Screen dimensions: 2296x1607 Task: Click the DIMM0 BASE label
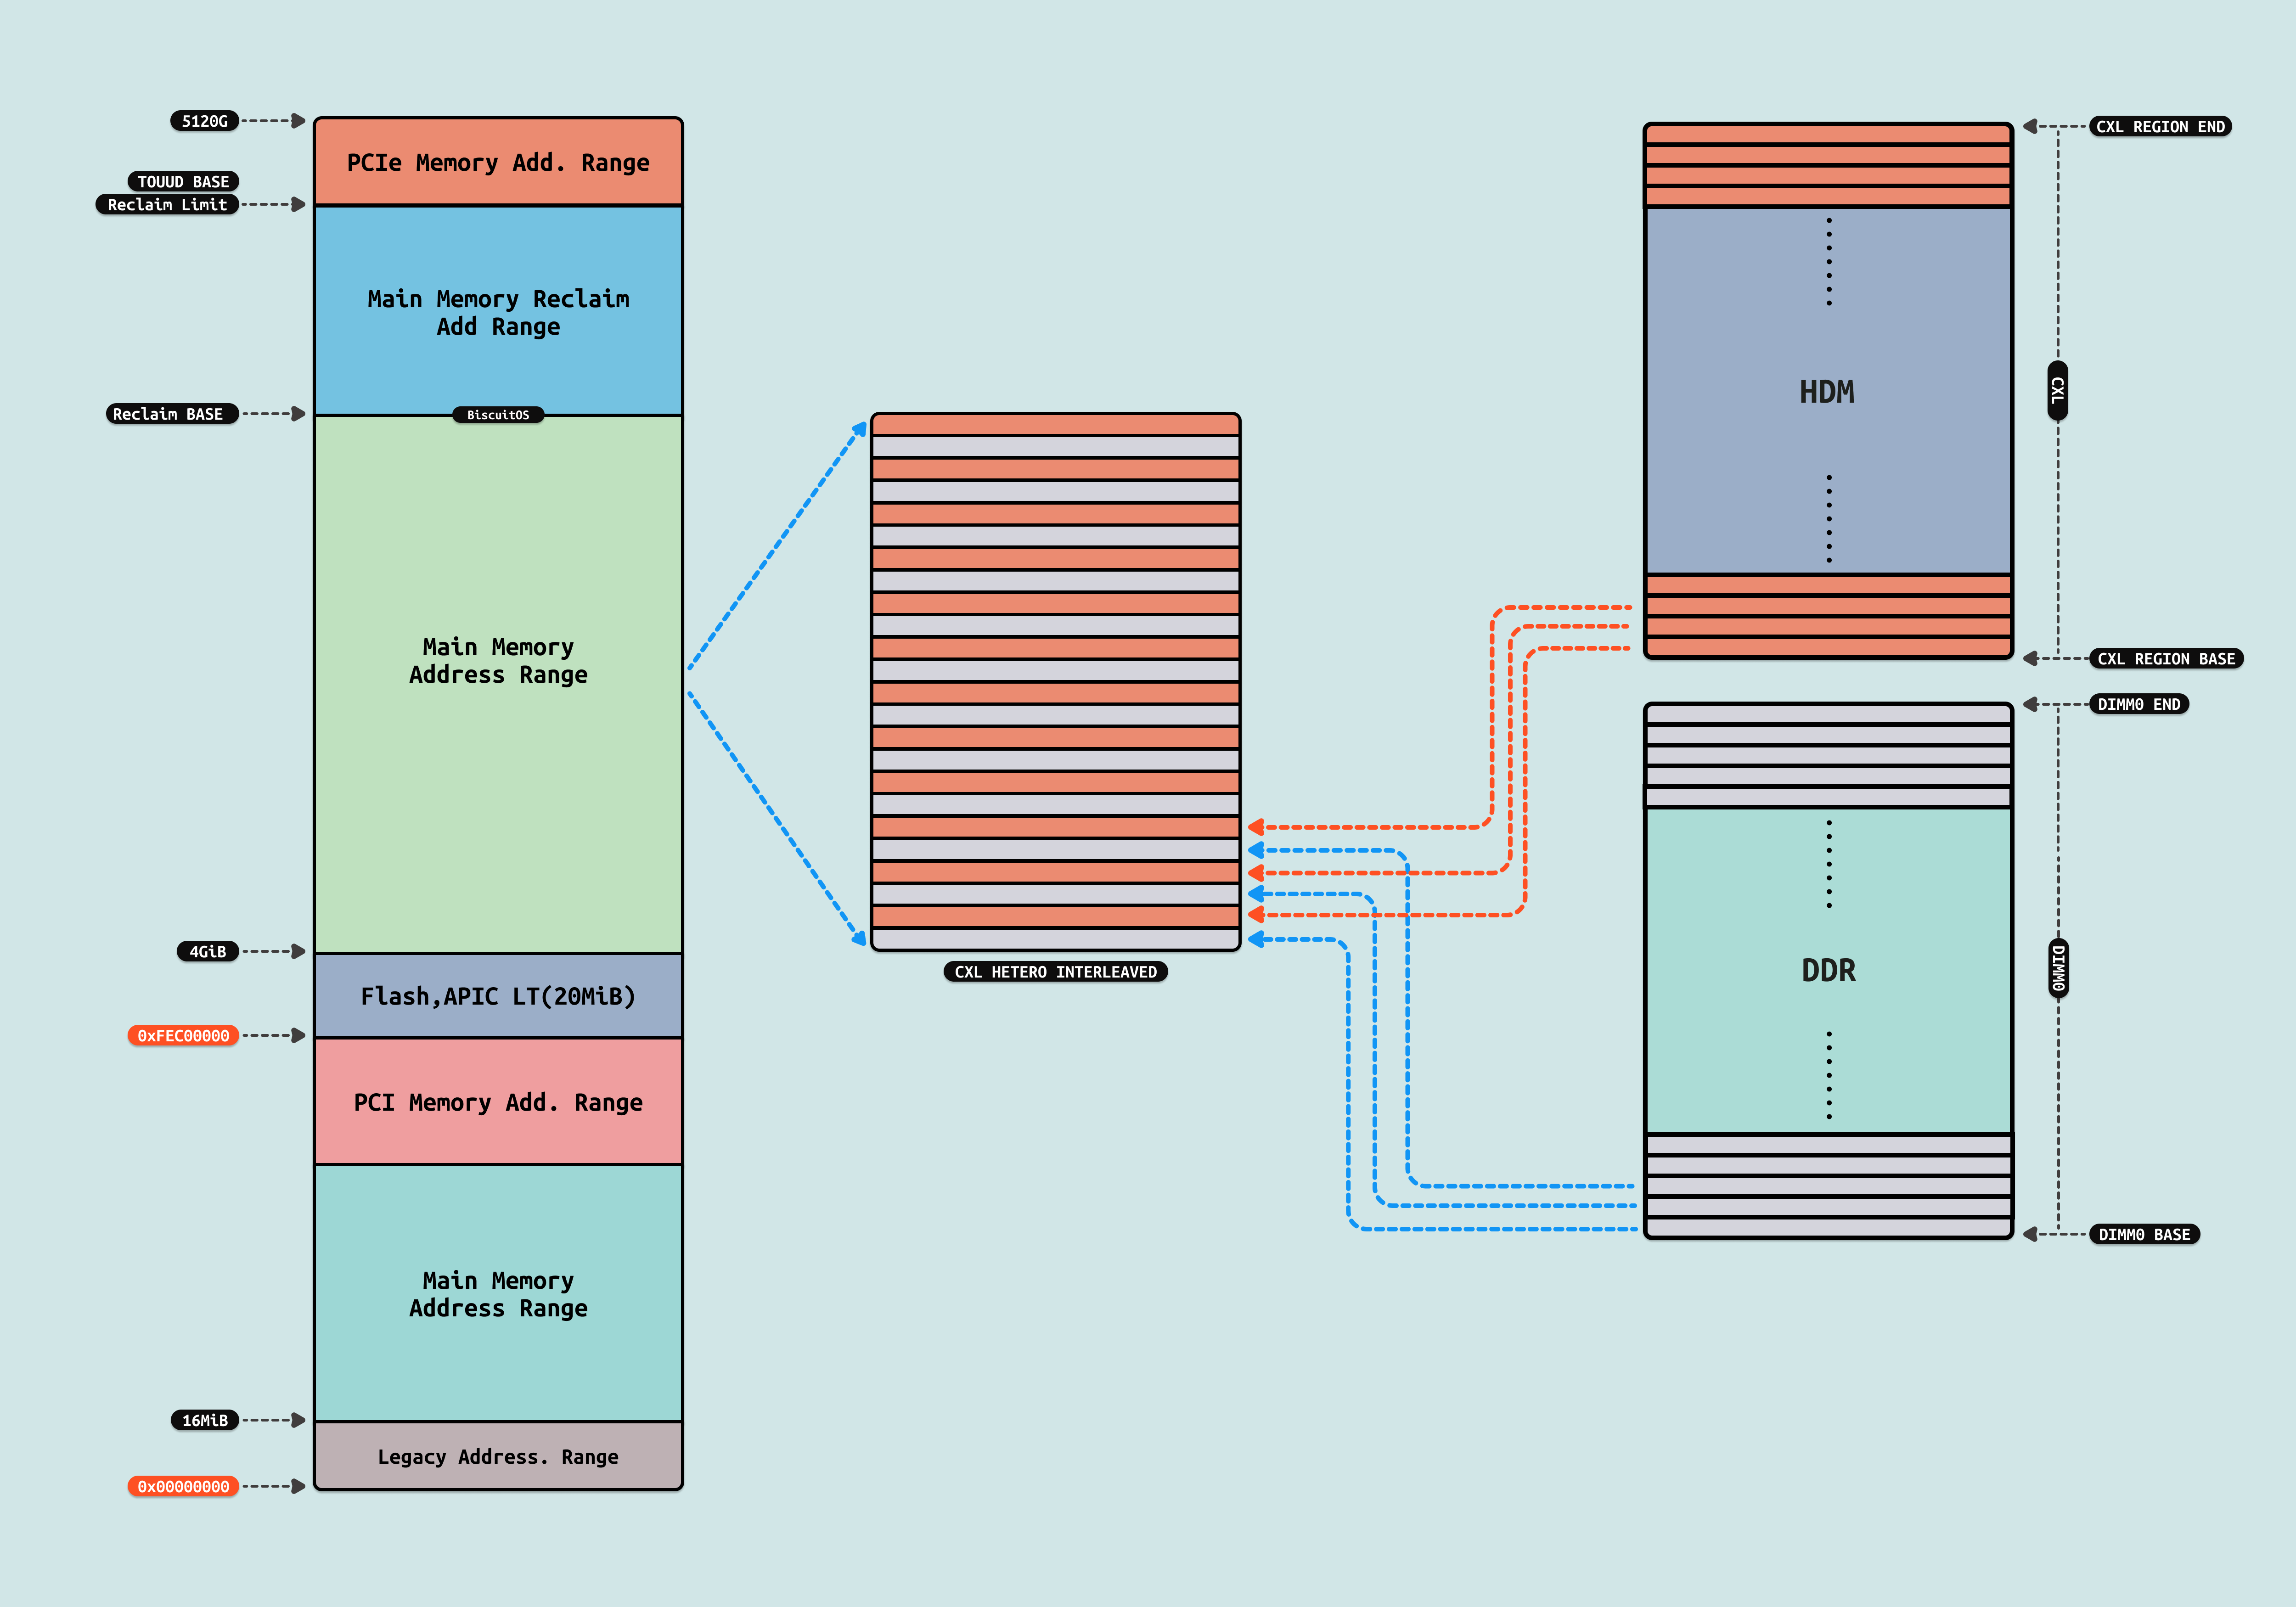[x=2144, y=1234]
